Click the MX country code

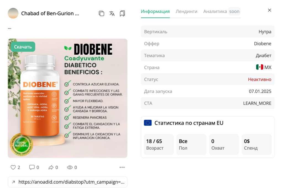coord(268,67)
